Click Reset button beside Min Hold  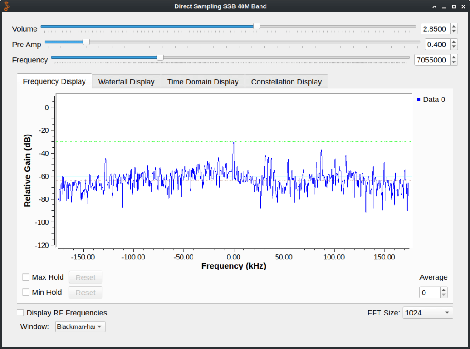(85, 293)
